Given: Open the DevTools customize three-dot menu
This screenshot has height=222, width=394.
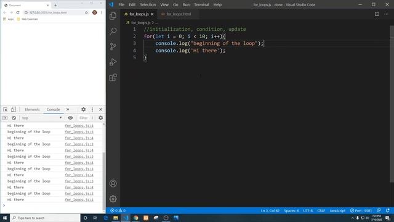Looking at the screenshot, I should pyautogui.click(x=92, y=110).
